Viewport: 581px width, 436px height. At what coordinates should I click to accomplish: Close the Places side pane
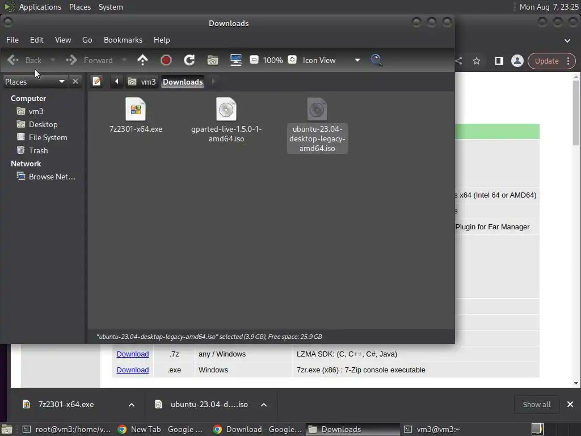(75, 81)
